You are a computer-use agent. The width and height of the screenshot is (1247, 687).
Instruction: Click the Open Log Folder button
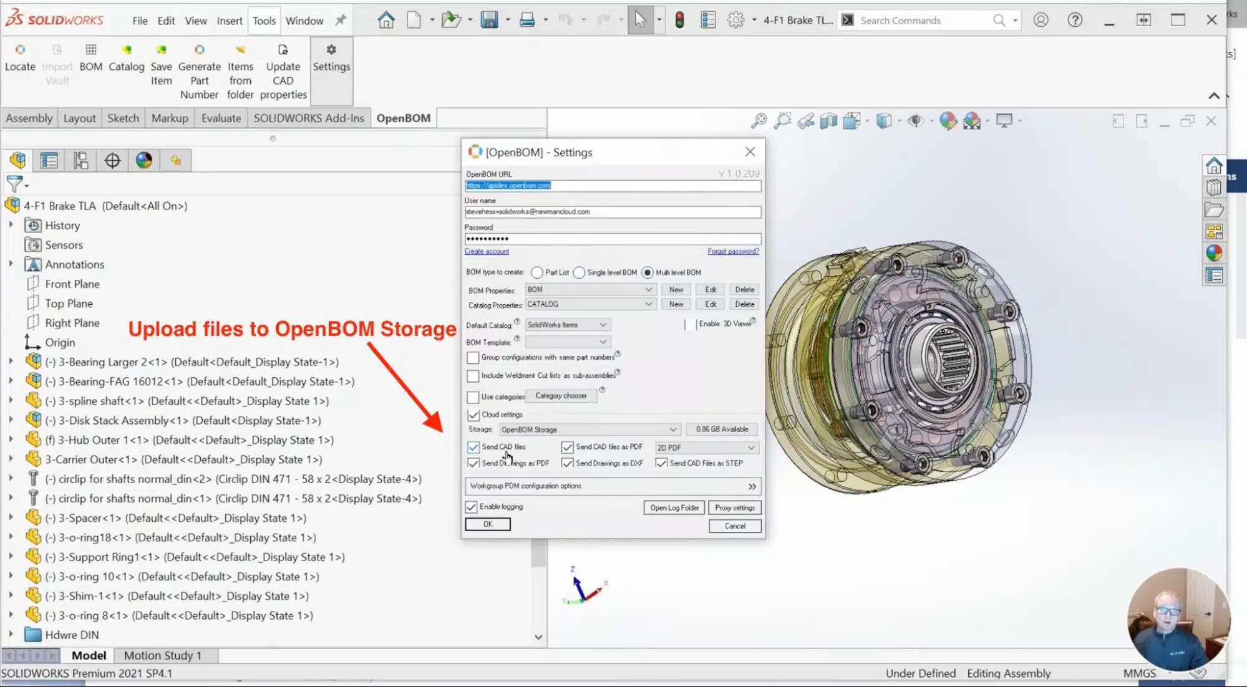pos(674,507)
